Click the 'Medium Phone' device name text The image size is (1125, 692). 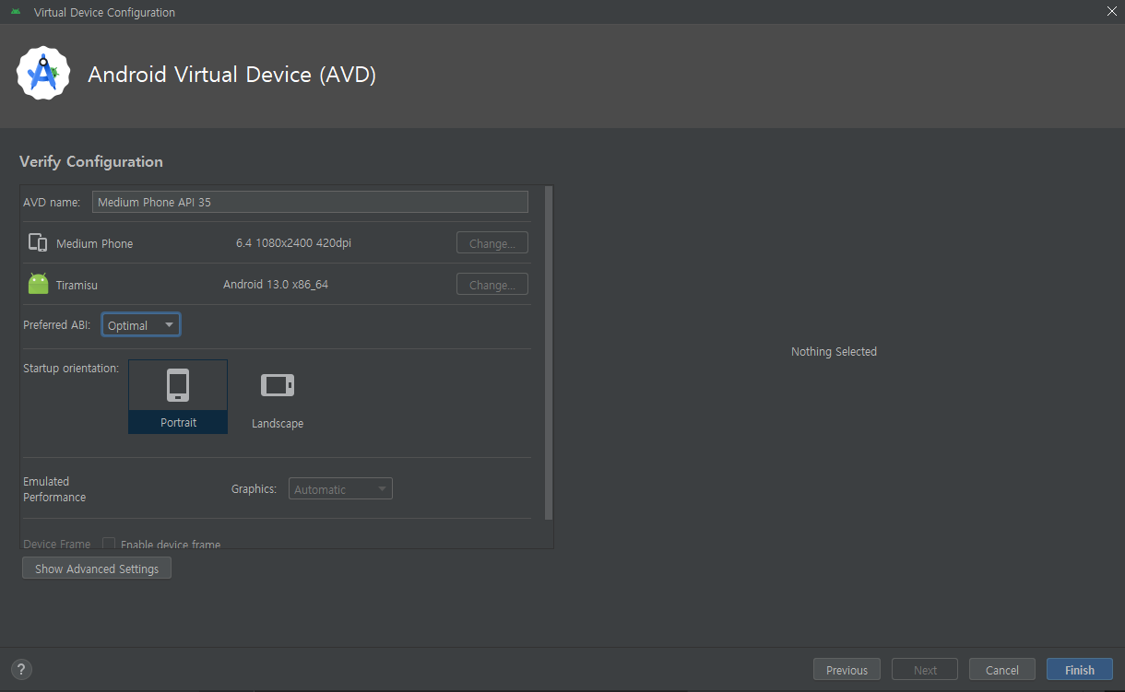[x=94, y=243]
